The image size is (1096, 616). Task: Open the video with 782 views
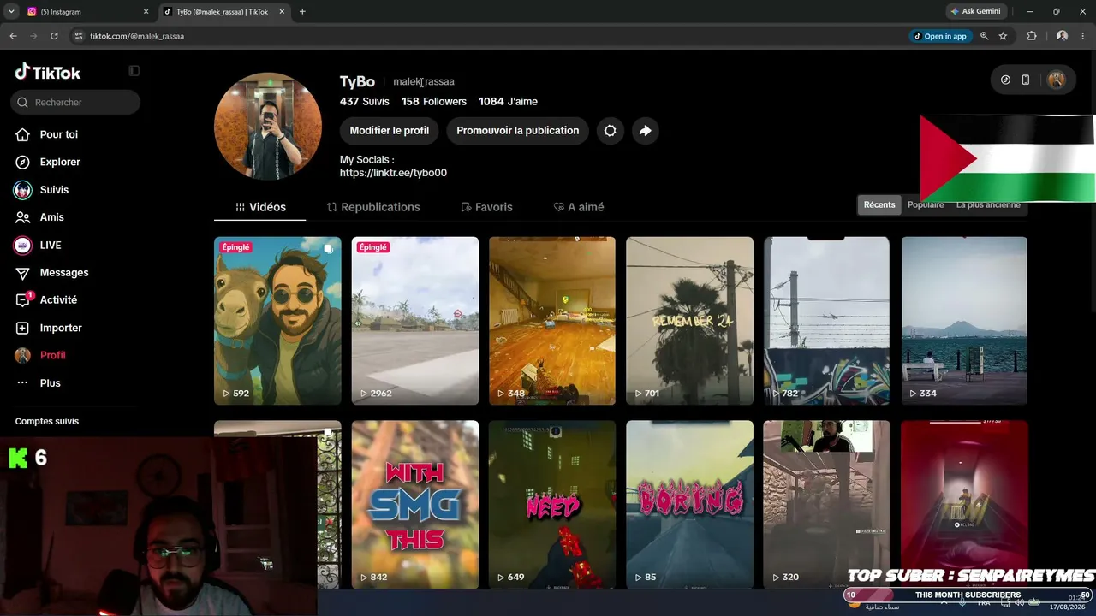[827, 321]
